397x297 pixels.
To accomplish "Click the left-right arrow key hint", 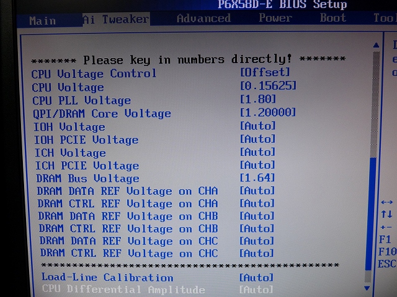I will [387, 202].
